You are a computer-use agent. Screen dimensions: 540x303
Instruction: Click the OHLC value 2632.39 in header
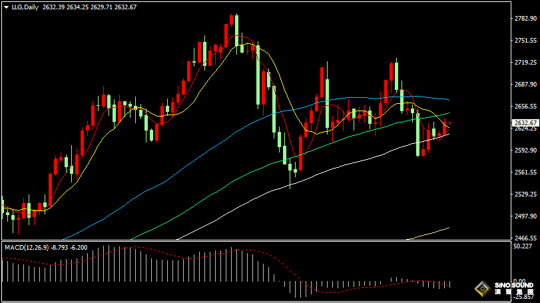pyautogui.click(x=53, y=7)
